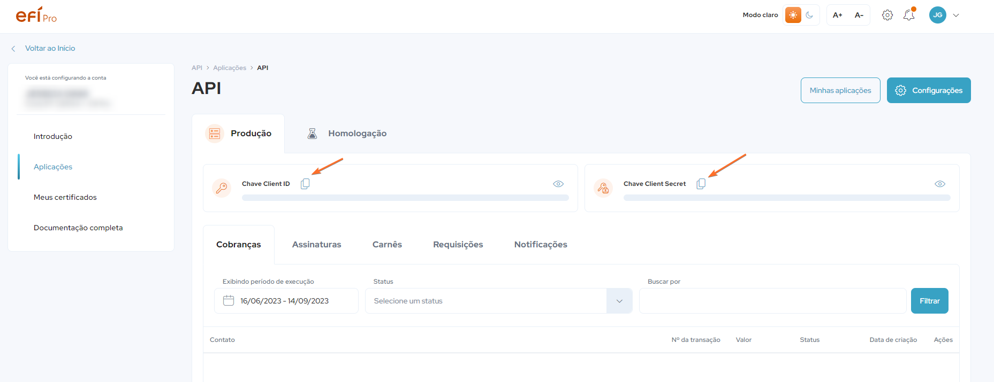Screen dimensions: 994x382
Task: Go to Voltar ao Início link
Action: click(x=50, y=48)
